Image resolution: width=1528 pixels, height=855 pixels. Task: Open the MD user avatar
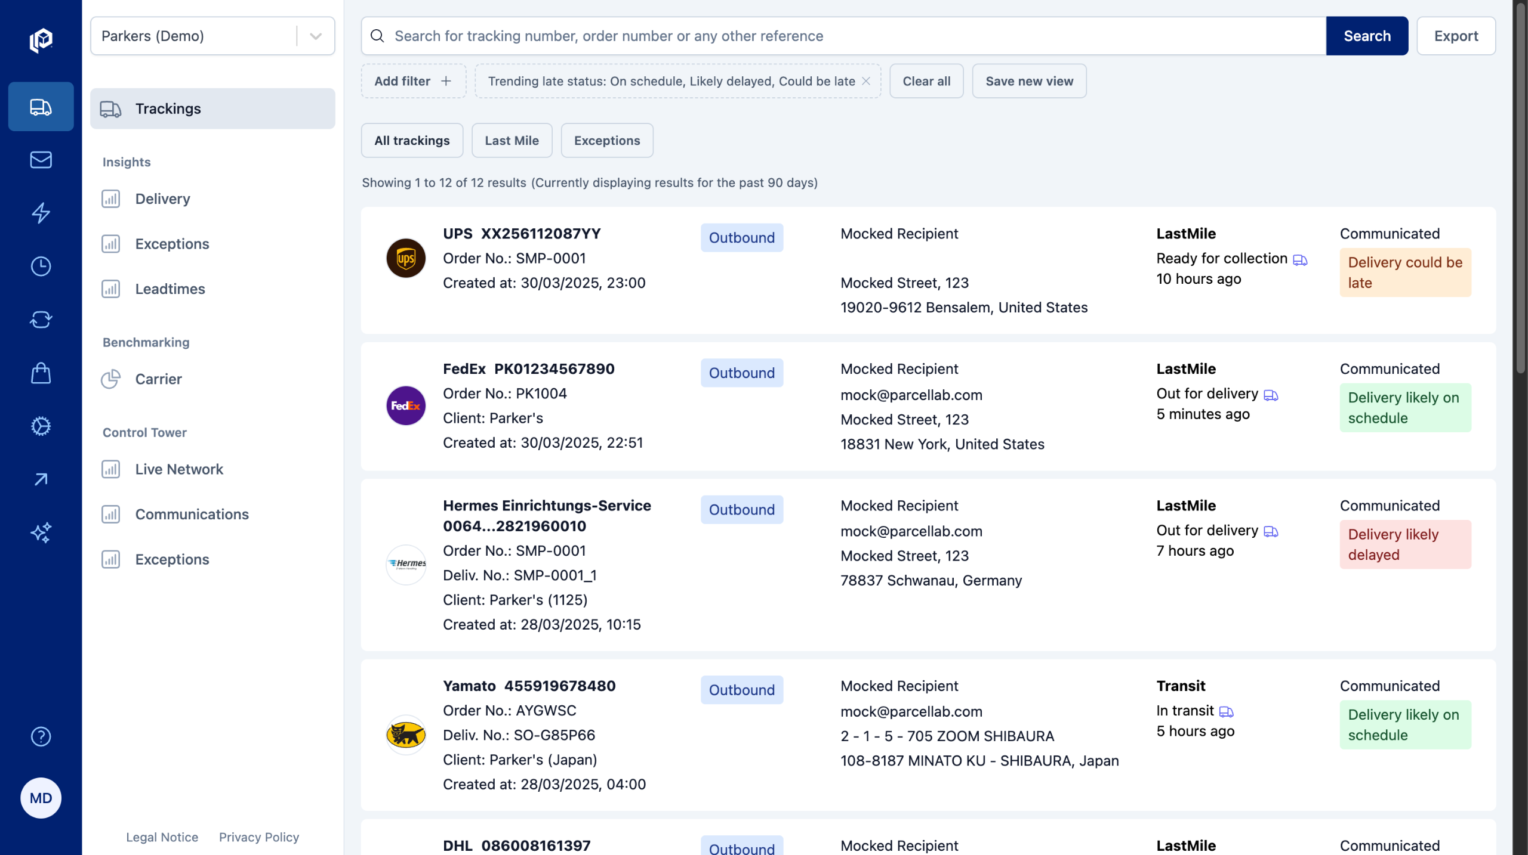coord(41,798)
